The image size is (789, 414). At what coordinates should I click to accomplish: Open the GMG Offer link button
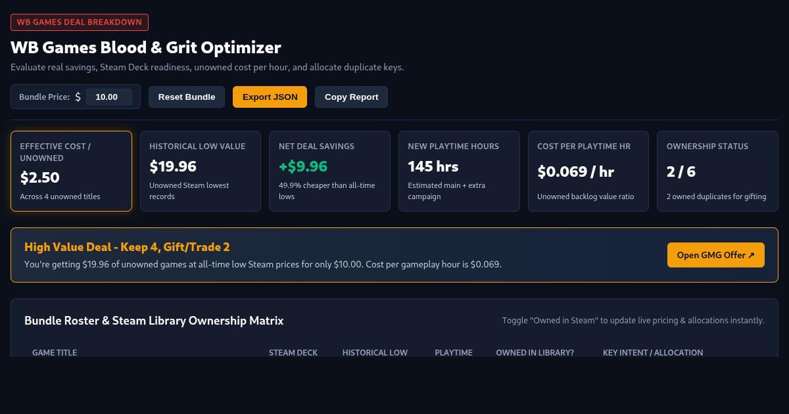(716, 255)
